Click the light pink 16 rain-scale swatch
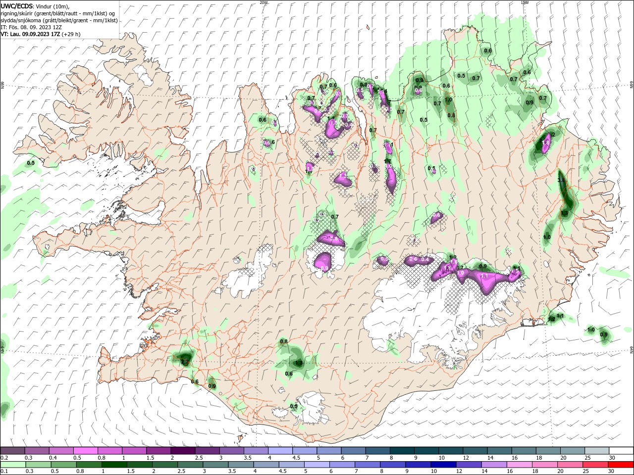 tap(519, 465)
